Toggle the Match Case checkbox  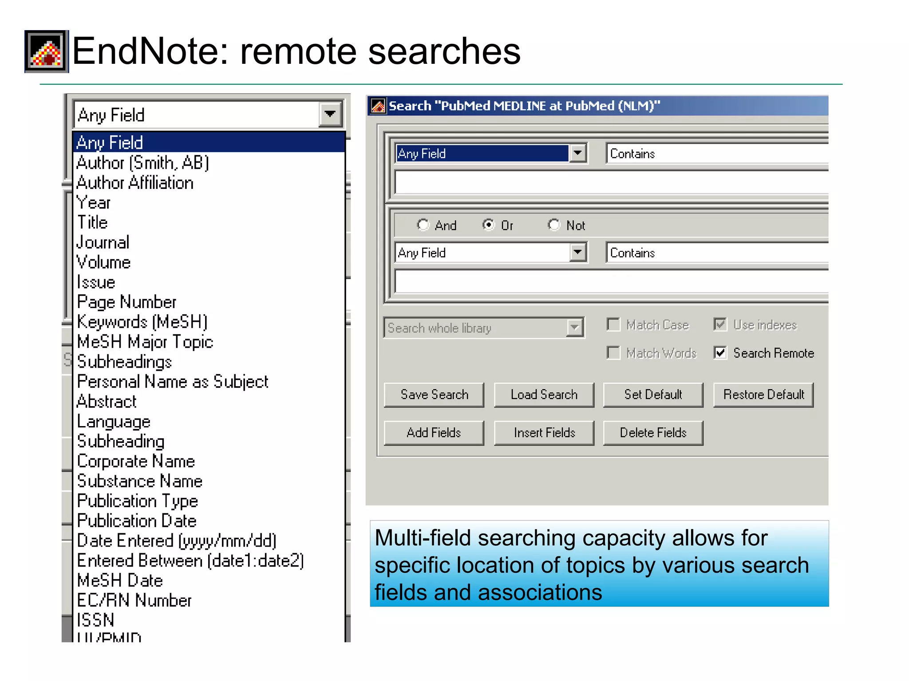[613, 325]
